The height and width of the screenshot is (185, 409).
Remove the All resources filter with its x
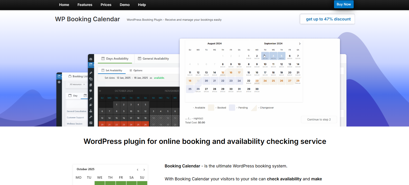(x=84, y=84)
